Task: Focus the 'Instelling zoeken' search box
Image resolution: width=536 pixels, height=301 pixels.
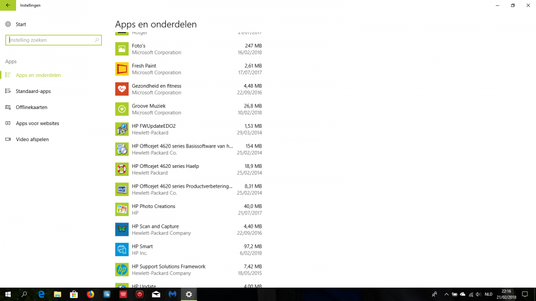Action: (53, 40)
